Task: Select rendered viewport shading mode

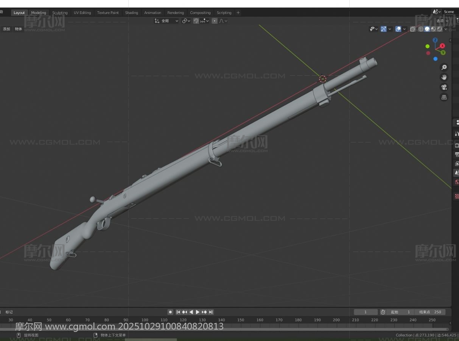Action: pyautogui.click(x=440, y=29)
